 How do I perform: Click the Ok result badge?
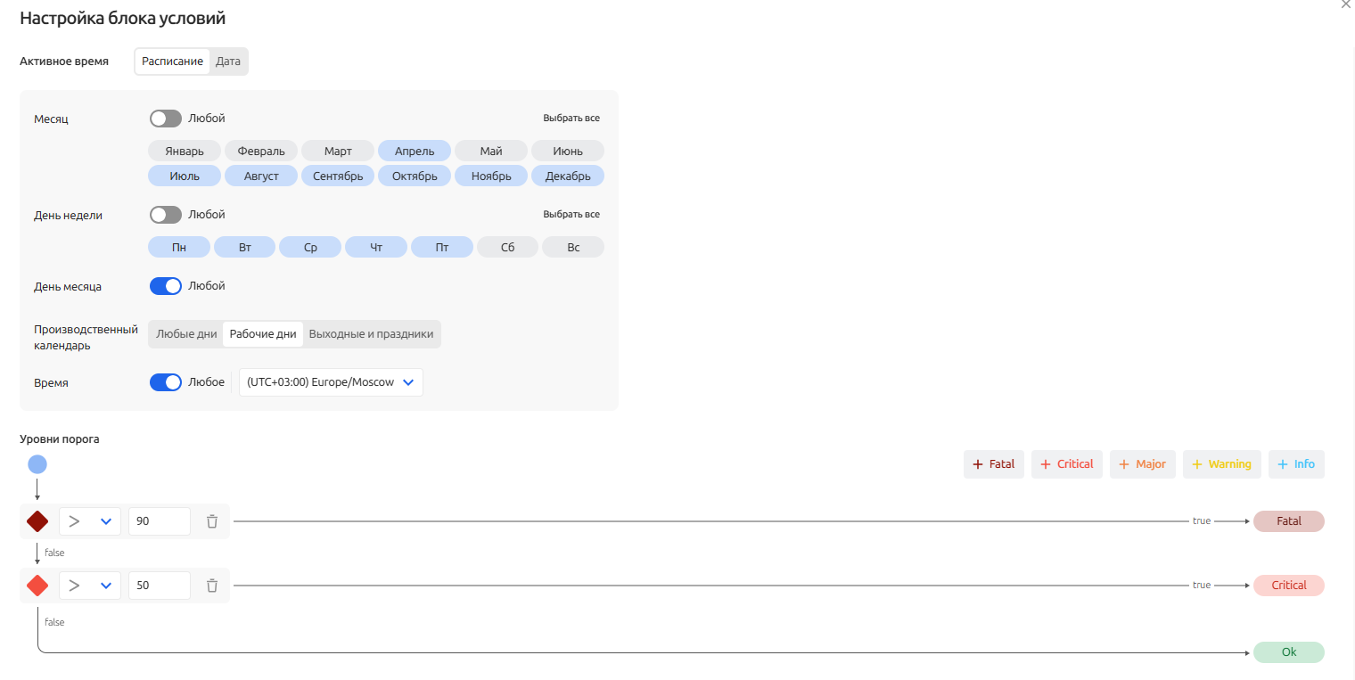pos(1289,652)
